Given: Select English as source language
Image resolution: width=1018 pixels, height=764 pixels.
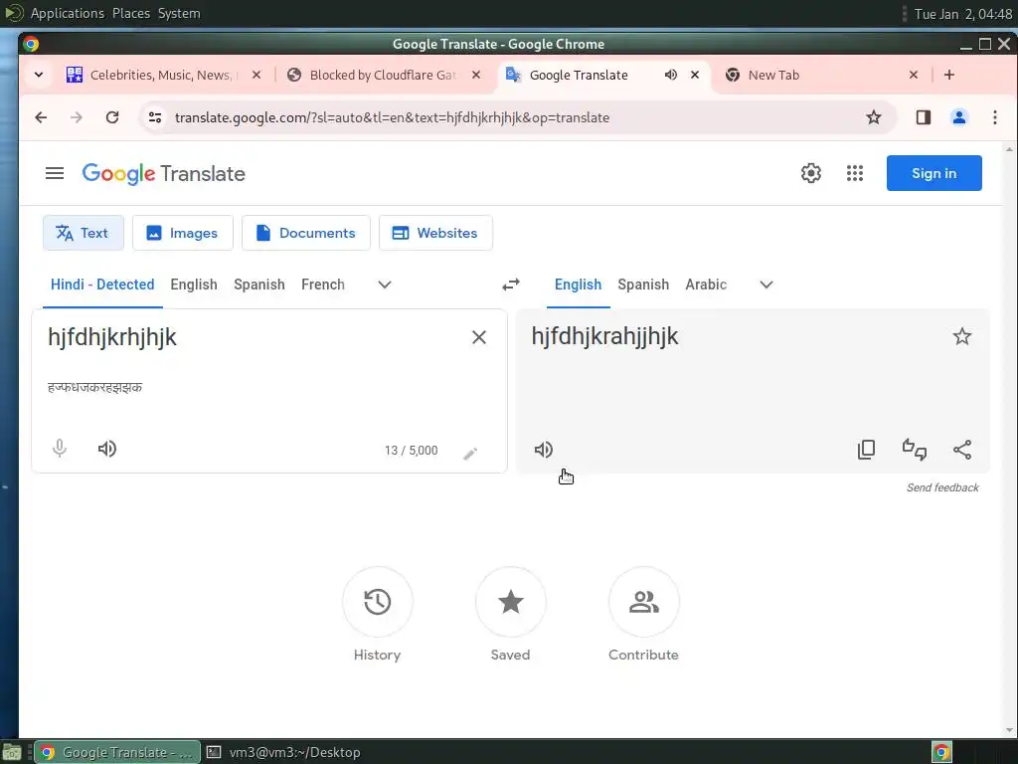Looking at the screenshot, I should tap(194, 285).
